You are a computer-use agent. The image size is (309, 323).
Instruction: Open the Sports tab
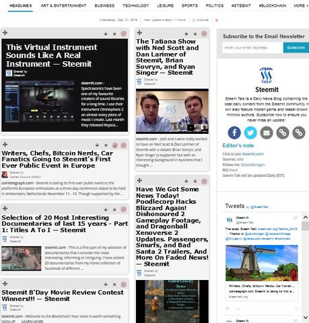click(x=190, y=5)
